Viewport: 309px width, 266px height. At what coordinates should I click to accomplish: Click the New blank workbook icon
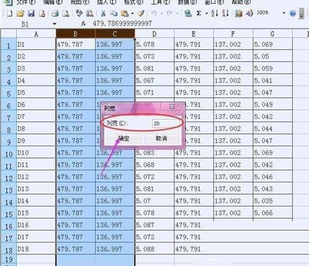click(9, 14)
